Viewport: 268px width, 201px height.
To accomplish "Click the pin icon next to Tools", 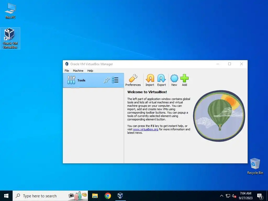I will (x=107, y=80).
